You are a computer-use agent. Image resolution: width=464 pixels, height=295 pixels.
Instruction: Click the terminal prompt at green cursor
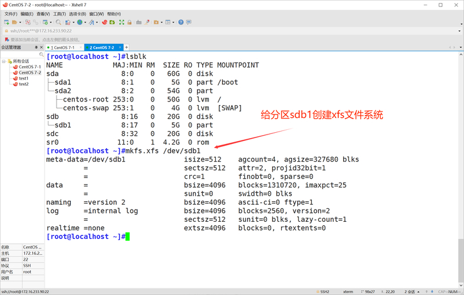(x=127, y=237)
